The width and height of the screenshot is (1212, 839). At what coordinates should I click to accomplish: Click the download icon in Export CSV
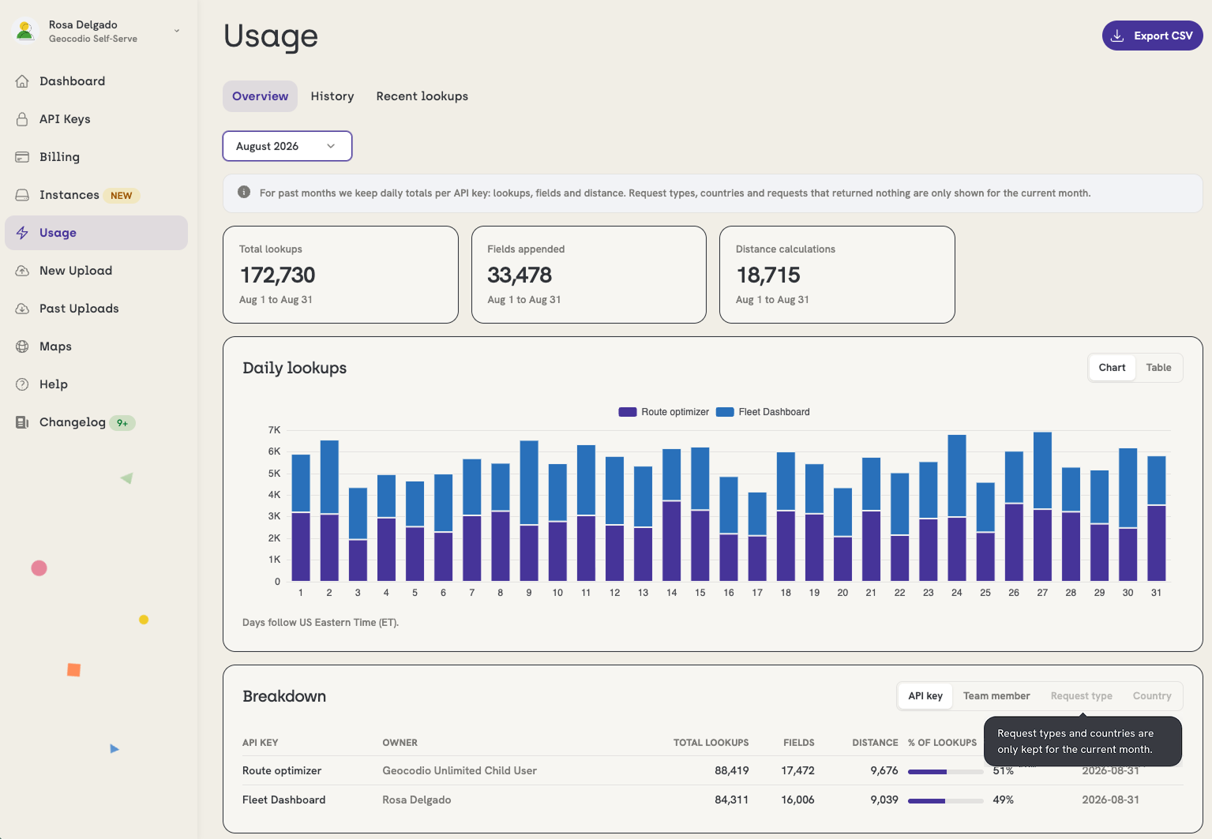coord(1117,36)
